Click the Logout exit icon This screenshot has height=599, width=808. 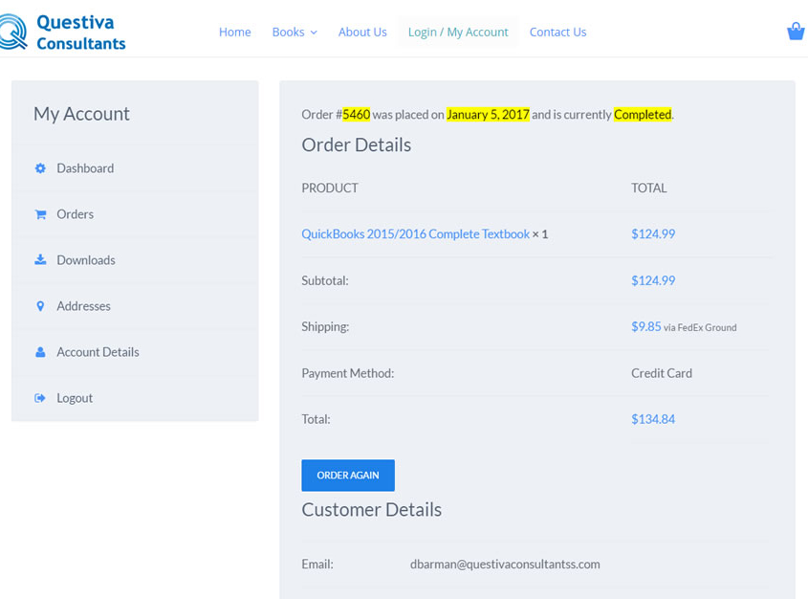pos(40,398)
